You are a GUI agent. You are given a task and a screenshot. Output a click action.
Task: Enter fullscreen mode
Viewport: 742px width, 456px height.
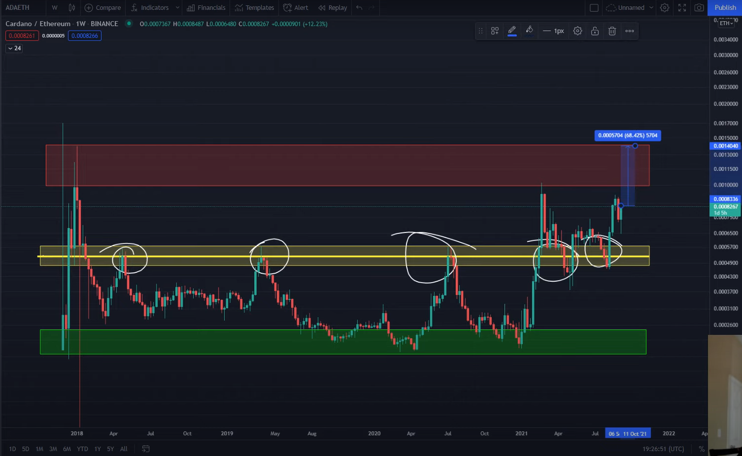point(682,7)
